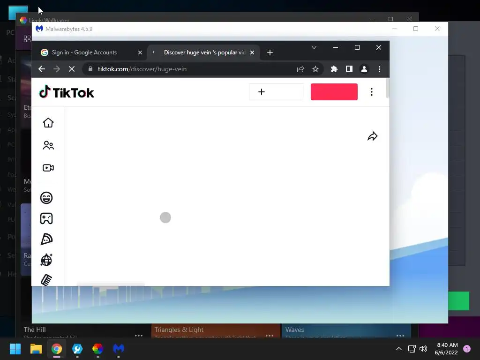480x360 pixels.
Task: Open notification badge in taskbar
Action: tap(467, 349)
